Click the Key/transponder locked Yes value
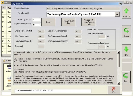This screenshot has height=96, width=133. pyautogui.click(x=78, y=37)
